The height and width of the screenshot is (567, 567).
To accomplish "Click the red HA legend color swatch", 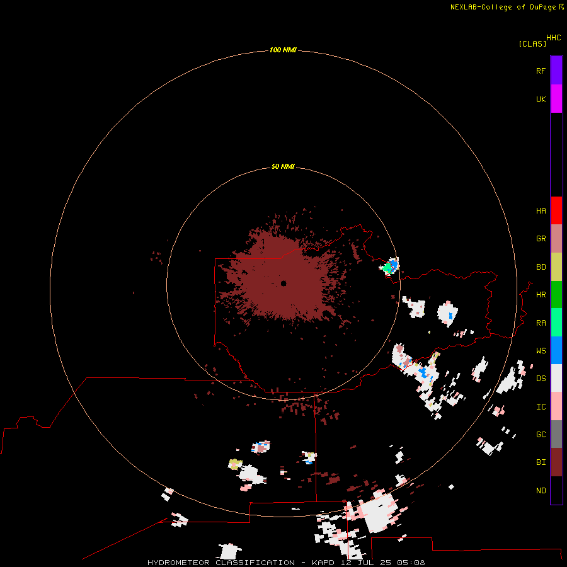I will [556, 210].
